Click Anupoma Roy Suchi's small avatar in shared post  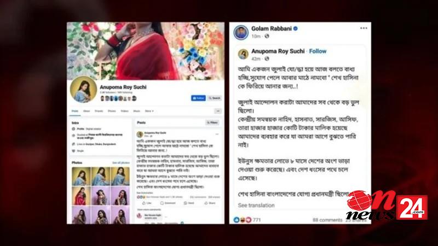243,54
